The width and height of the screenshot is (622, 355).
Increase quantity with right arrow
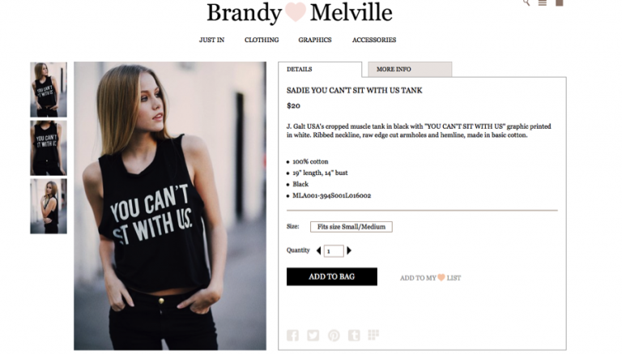(349, 250)
